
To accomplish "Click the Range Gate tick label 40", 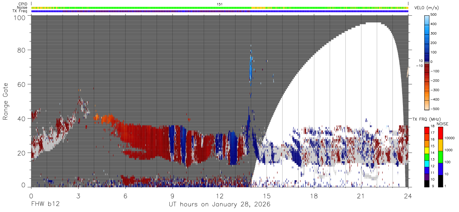I will [x=22, y=119].
